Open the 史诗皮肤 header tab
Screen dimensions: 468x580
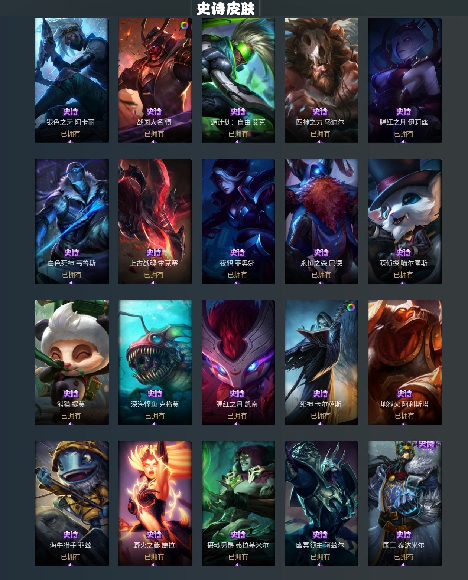[x=225, y=8]
